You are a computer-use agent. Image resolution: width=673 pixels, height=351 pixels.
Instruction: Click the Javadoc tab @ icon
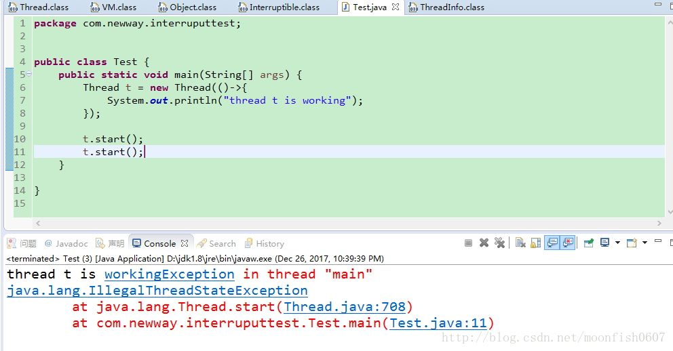pos(48,243)
